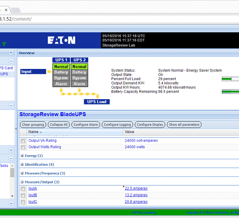The width and height of the screenshot is (239, 218).
Task: Click the splitter collapse arrow left of table
Action: (16, 129)
